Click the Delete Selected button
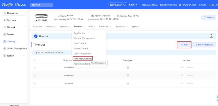Screen dimensions: 218x106 [204, 45]
